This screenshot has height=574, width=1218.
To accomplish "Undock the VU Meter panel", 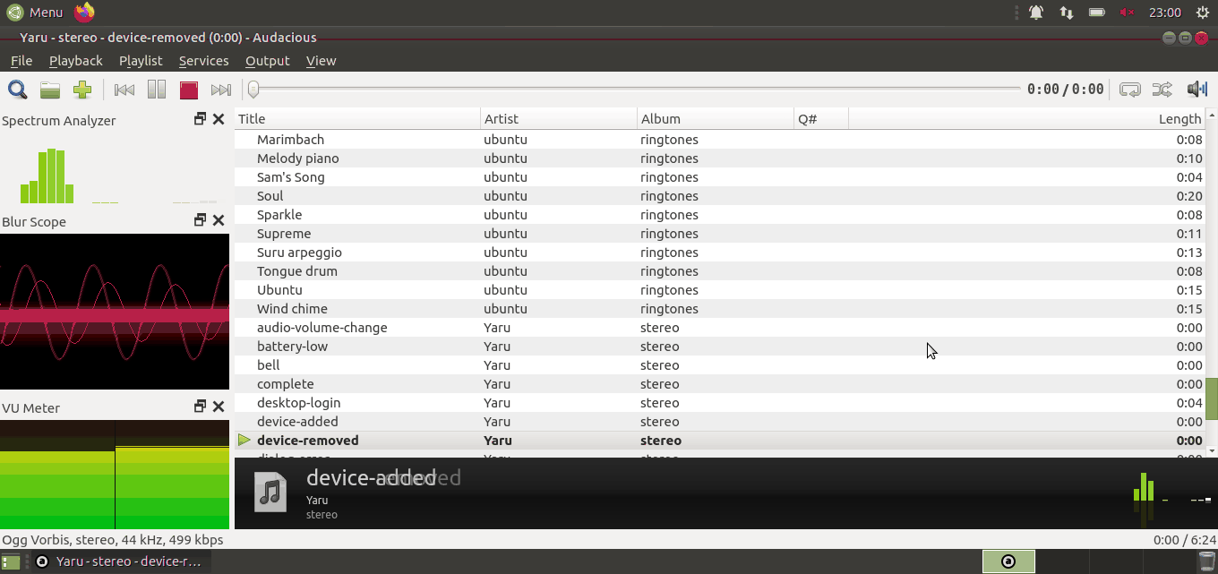I will point(201,407).
